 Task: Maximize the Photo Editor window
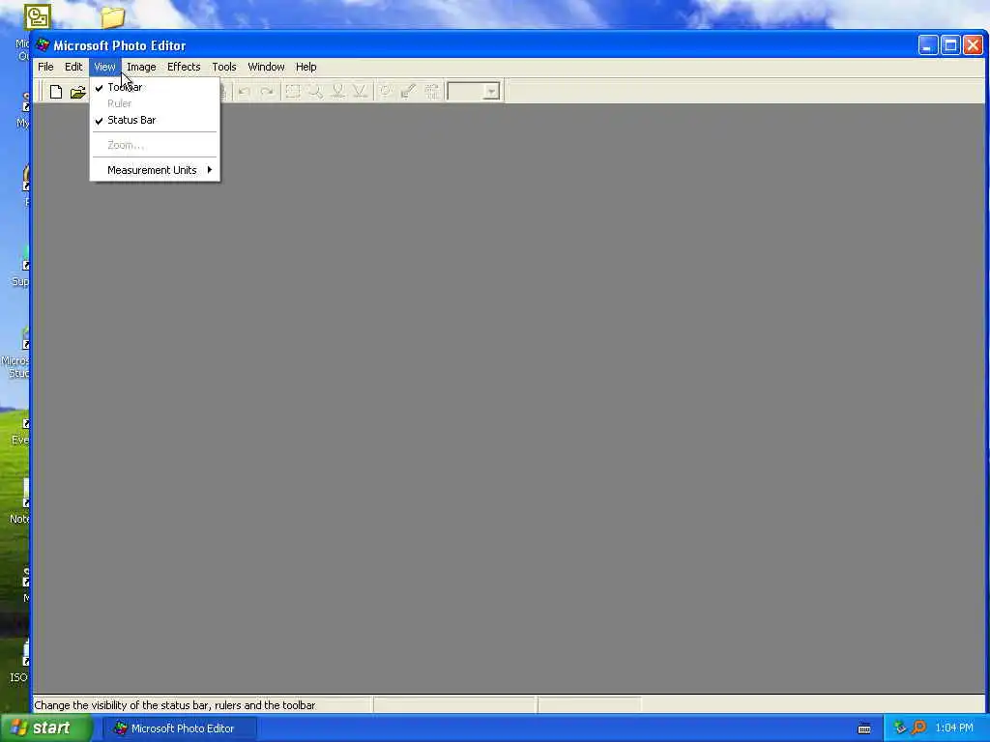pyautogui.click(x=950, y=45)
